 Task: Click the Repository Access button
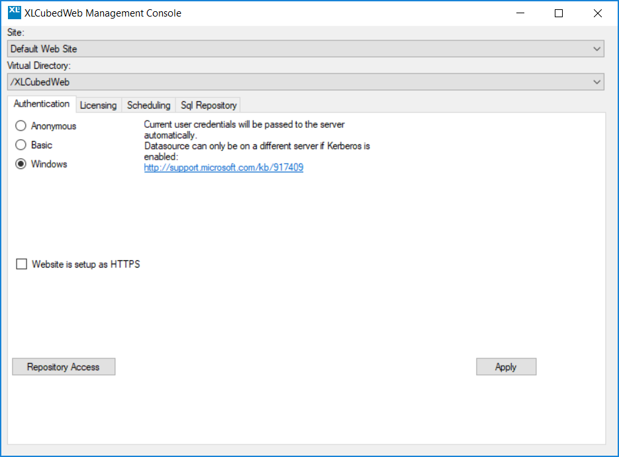pyautogui.click(x=64, y=367)
